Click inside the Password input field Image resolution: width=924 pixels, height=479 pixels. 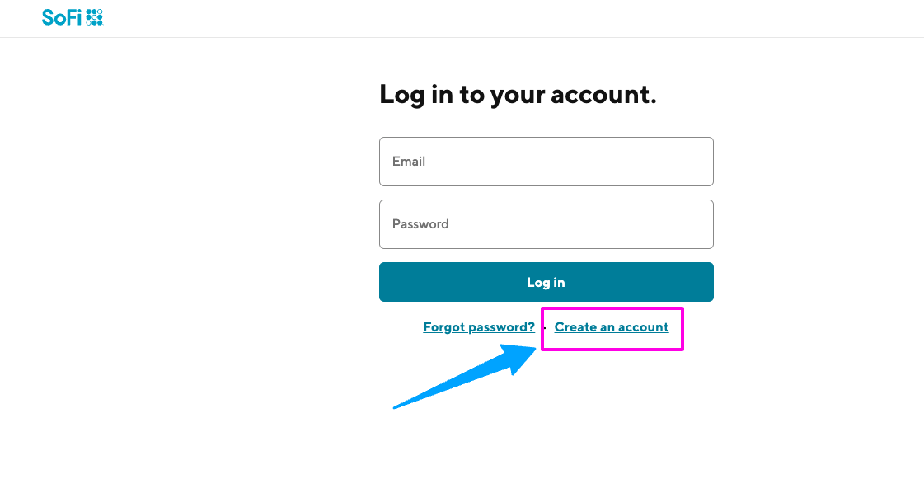pyautogui.click(x=546, y=223)
